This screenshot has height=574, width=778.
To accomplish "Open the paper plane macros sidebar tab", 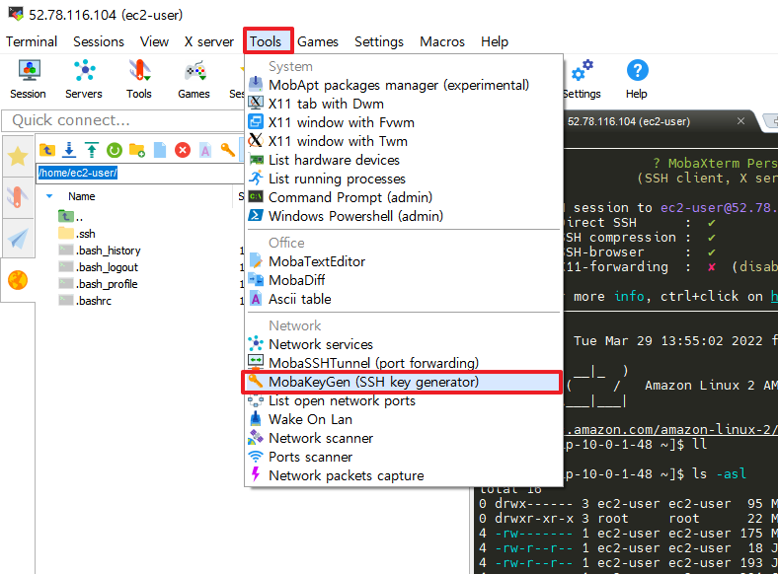I will pos(18,239).
